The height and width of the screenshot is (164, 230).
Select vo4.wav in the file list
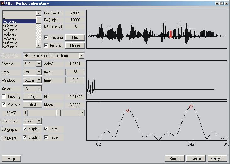coord(19,34)
